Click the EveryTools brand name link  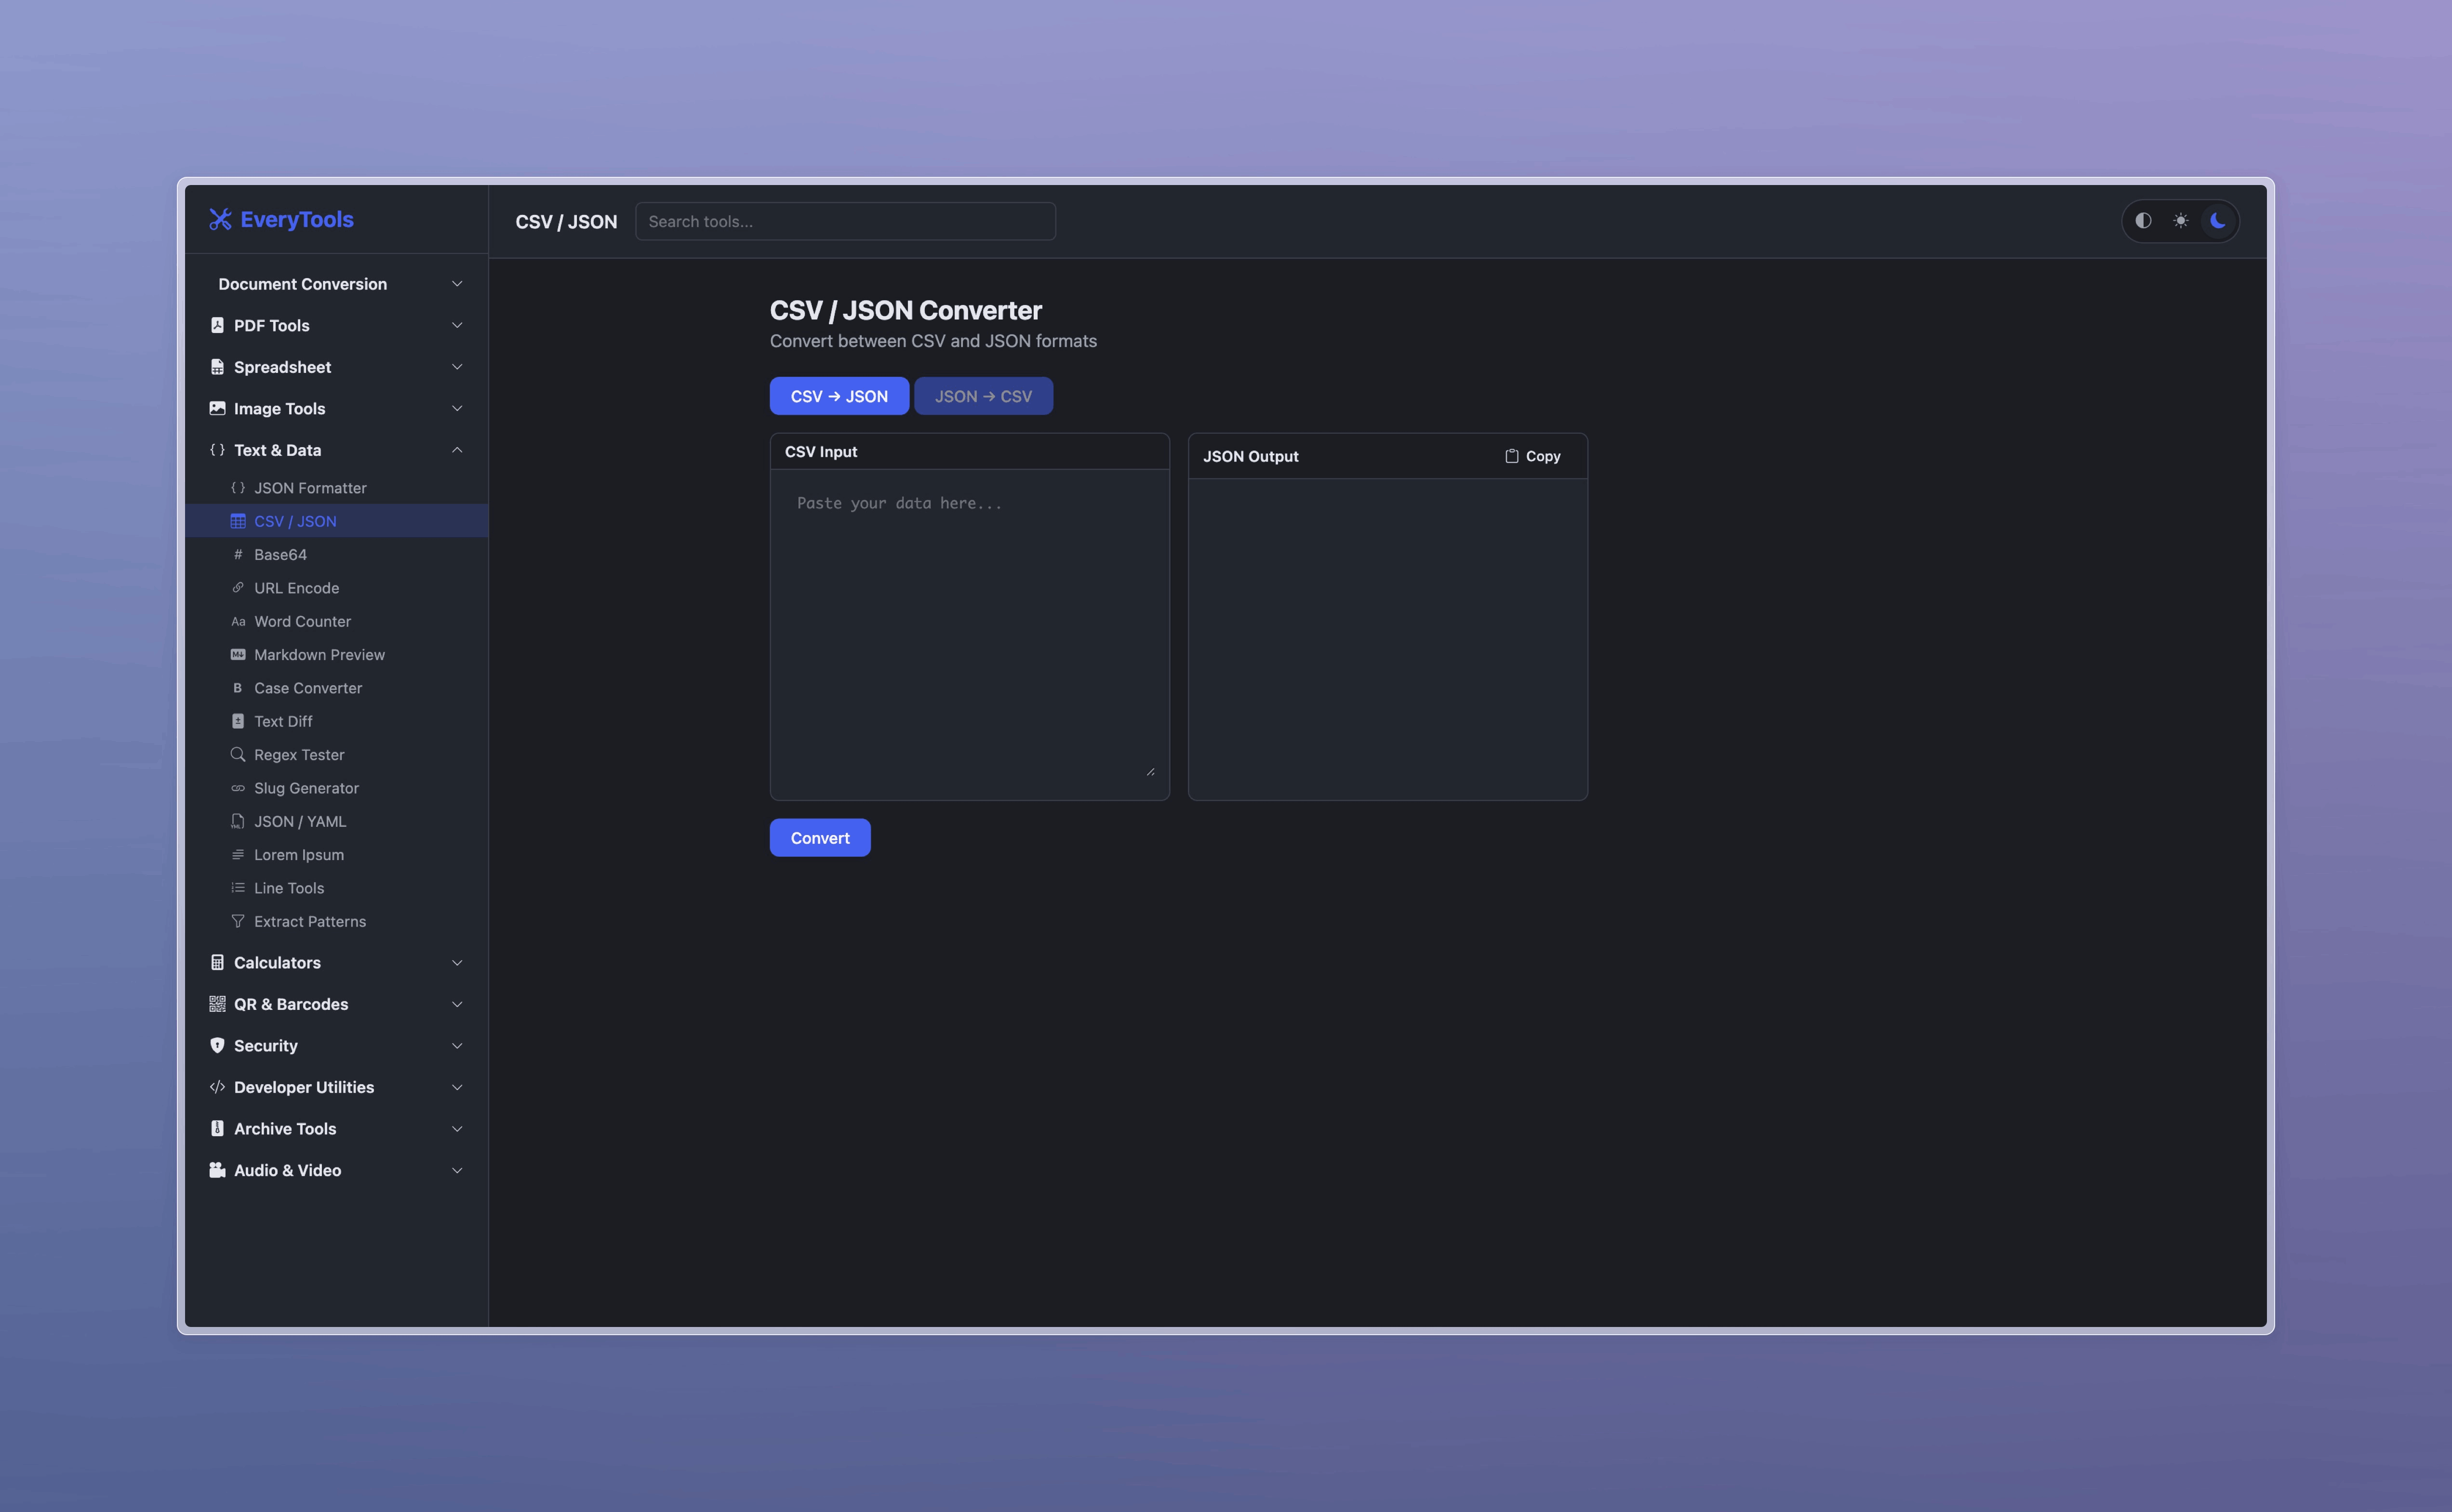297,219
